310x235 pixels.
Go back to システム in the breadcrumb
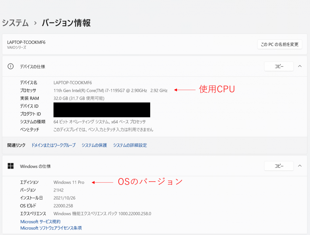click(15, 23)
